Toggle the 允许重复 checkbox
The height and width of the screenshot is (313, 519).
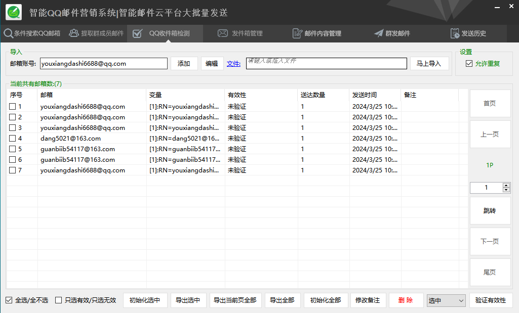[x=469, y=63]
